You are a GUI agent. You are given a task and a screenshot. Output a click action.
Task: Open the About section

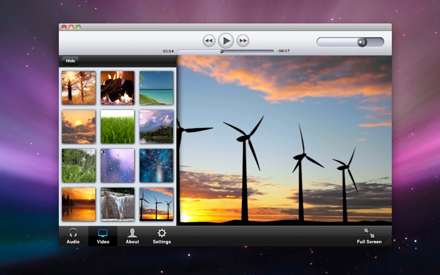[132, 236]
